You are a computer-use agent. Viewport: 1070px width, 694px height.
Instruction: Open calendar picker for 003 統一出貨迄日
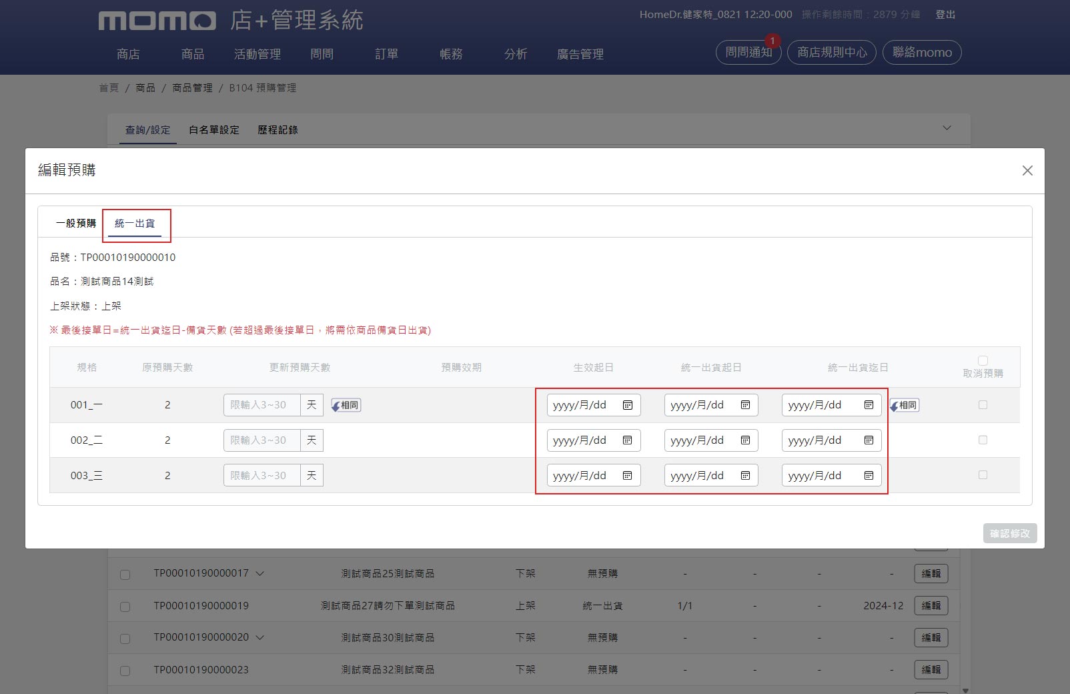click(869, 476)
